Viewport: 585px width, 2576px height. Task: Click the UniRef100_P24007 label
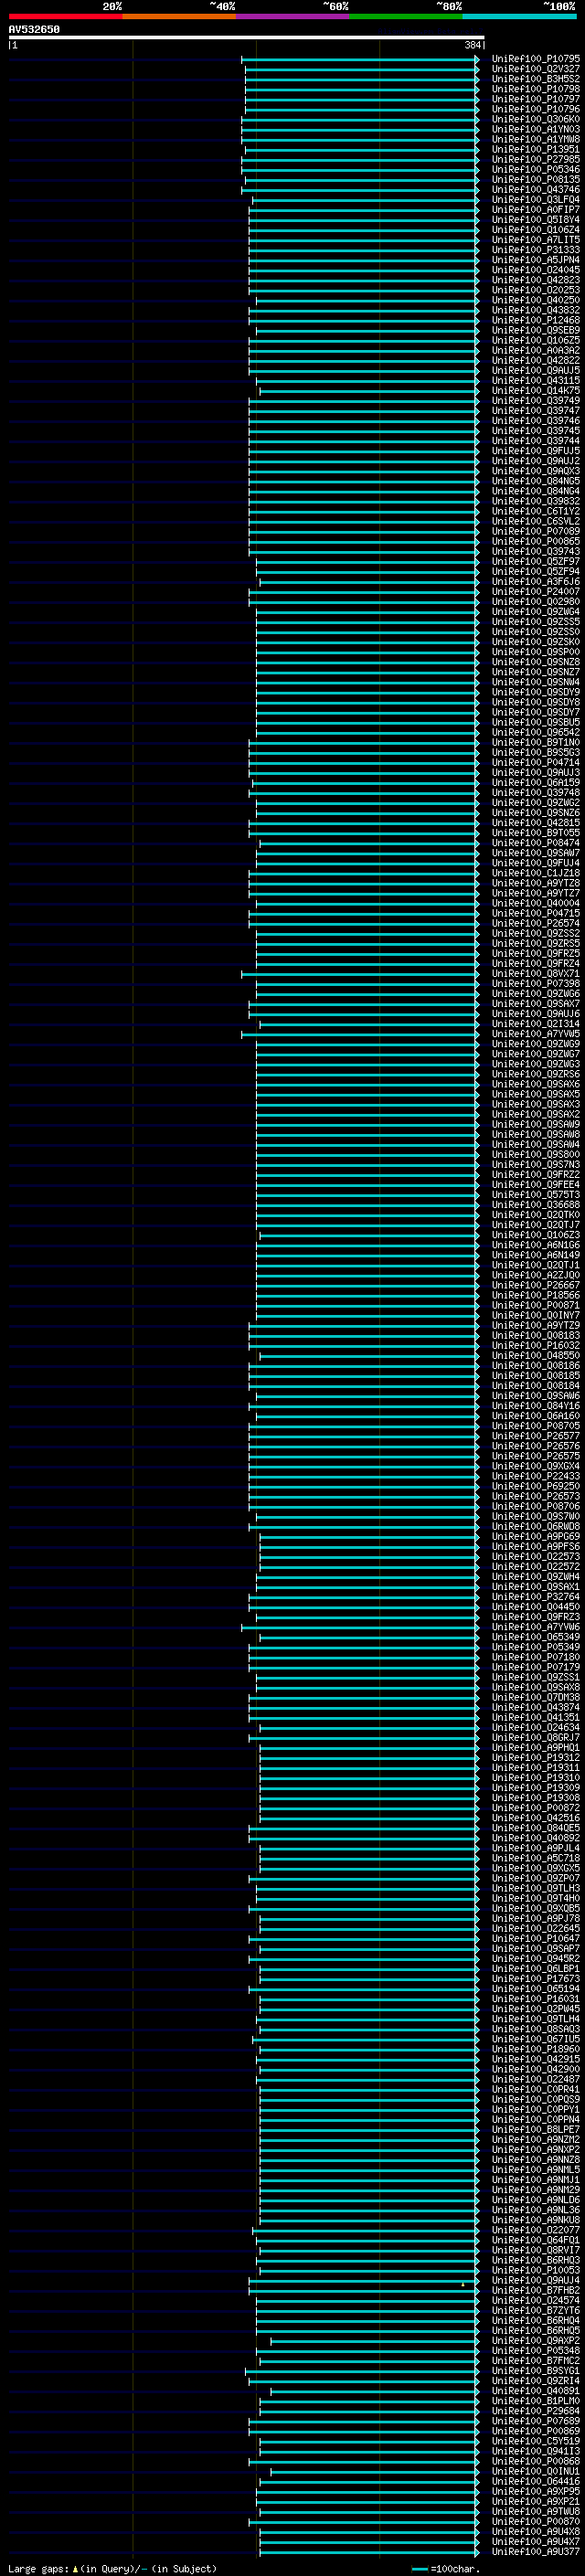pos(536,592)
